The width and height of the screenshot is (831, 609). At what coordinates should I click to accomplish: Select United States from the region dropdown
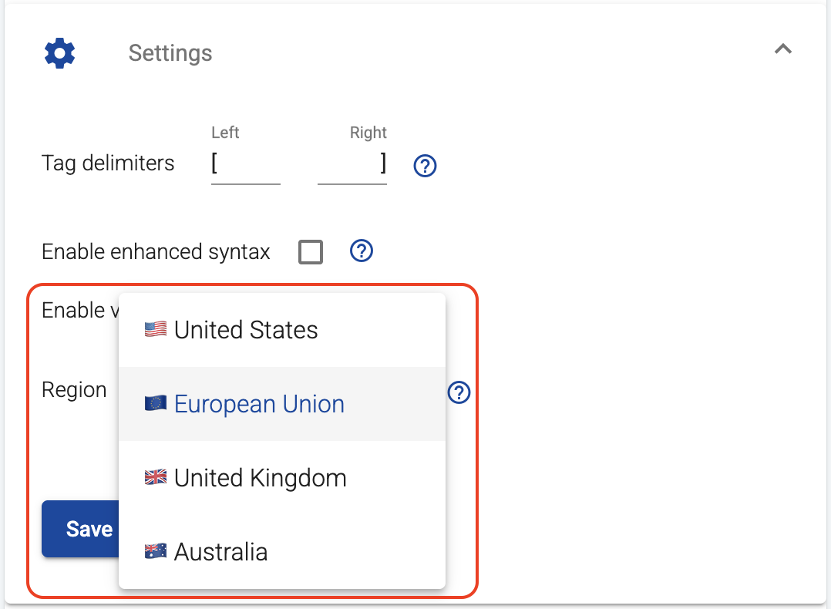[x=247, y=329]
